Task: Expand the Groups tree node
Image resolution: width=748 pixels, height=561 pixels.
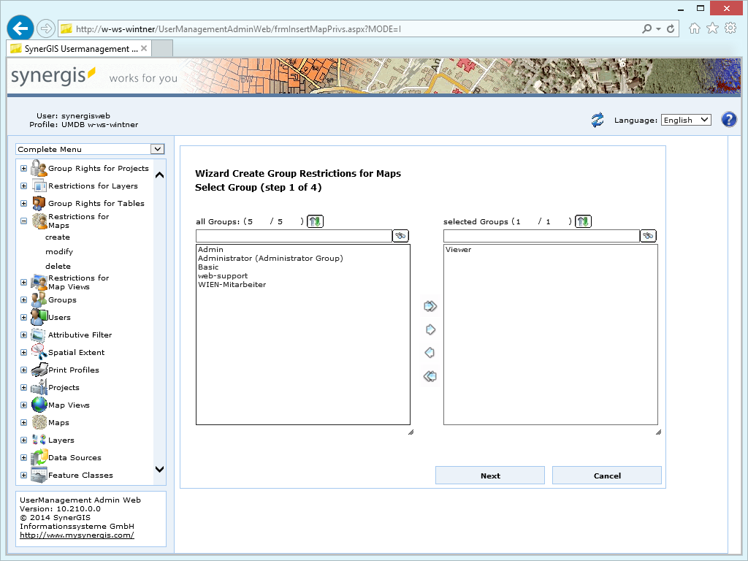Action: pyautogui.click(x=23, y=299)
